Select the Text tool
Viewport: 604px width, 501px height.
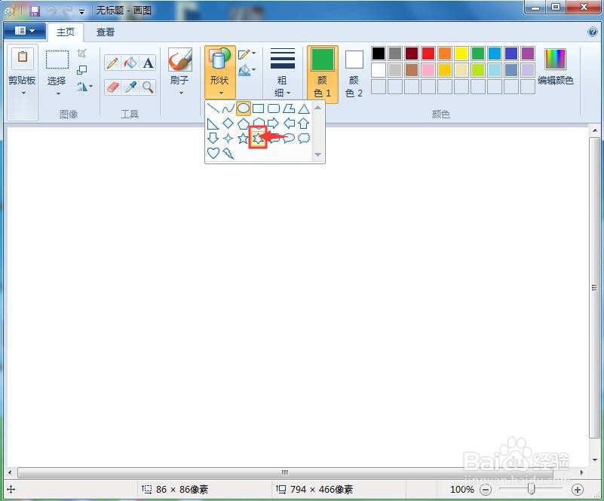click(x=148, y=63)
